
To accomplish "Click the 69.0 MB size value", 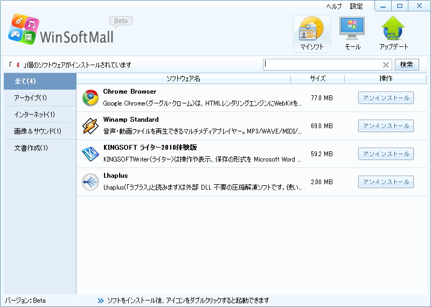I will 322,126.
